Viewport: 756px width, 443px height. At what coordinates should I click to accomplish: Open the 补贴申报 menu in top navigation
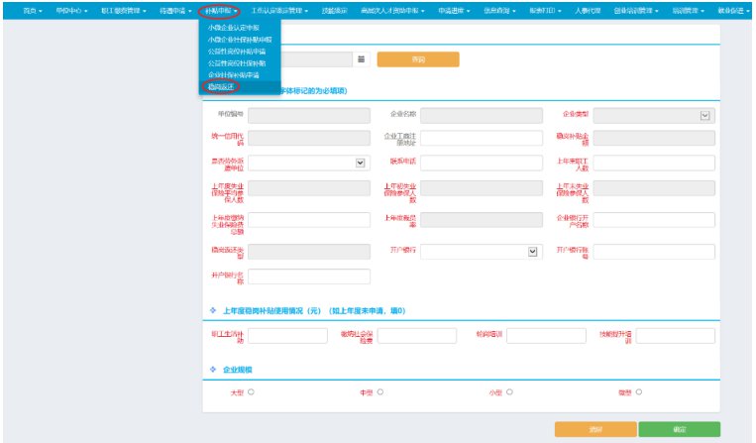pos(221,11)
